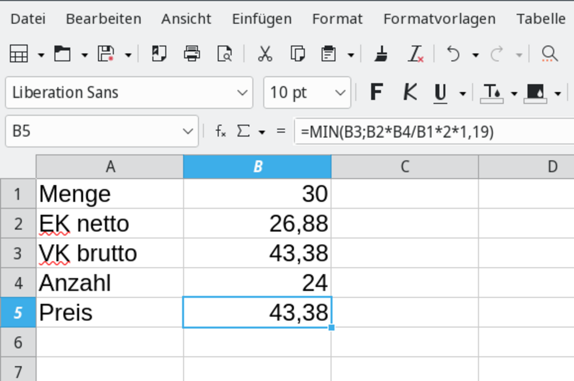Toggle underline U formatting
The height and width of the screenshot is (381, 574).
441,93
